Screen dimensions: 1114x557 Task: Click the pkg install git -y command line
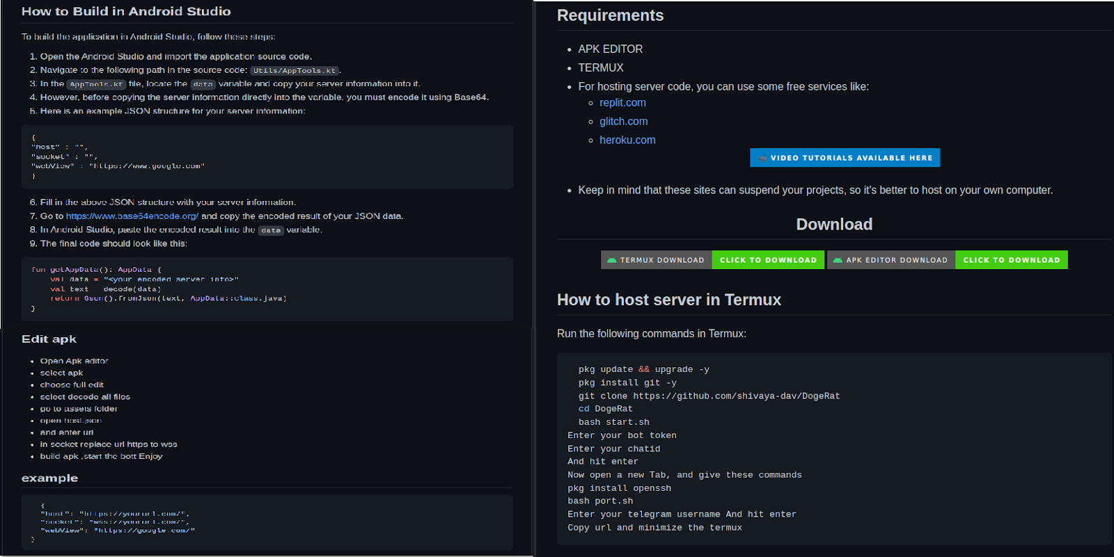627,382
